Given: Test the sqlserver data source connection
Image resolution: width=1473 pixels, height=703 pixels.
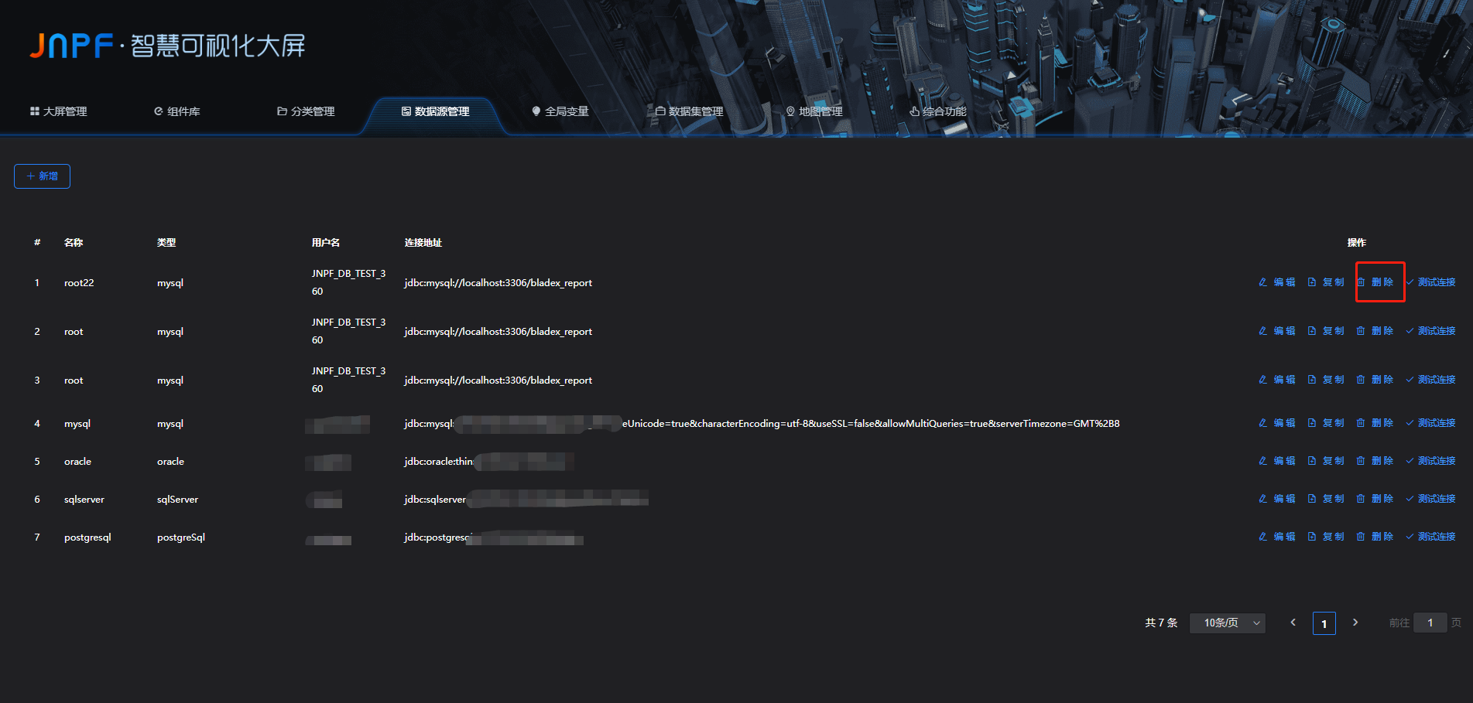Looking at the screenshot, I should [x=1430, y=499].
